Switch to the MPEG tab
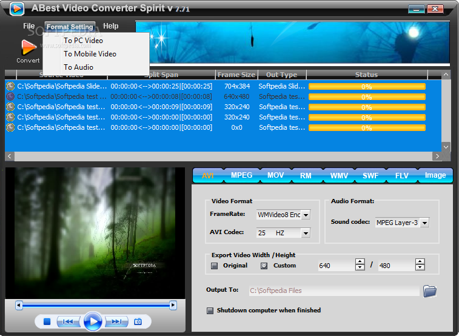Screen dimensions: 459x336 tap(241, 175)
